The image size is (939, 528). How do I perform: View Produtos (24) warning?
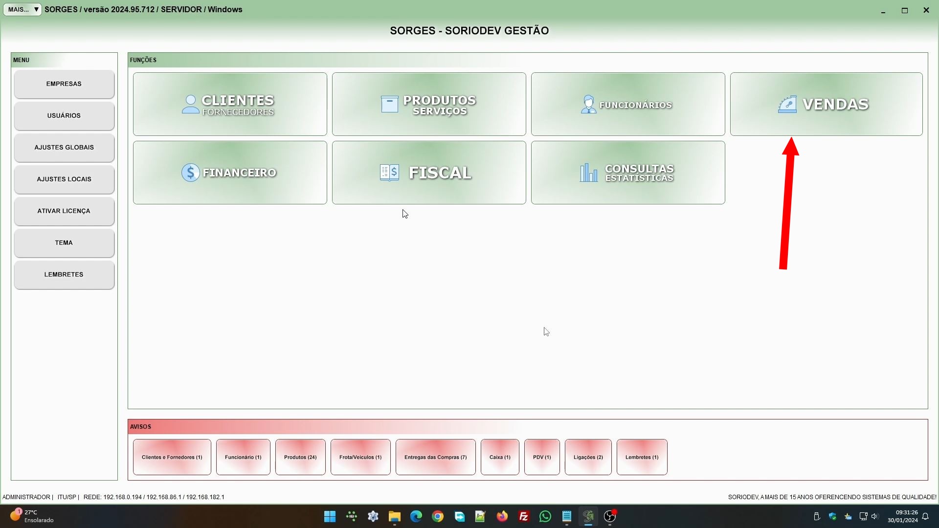click(300, 457)
